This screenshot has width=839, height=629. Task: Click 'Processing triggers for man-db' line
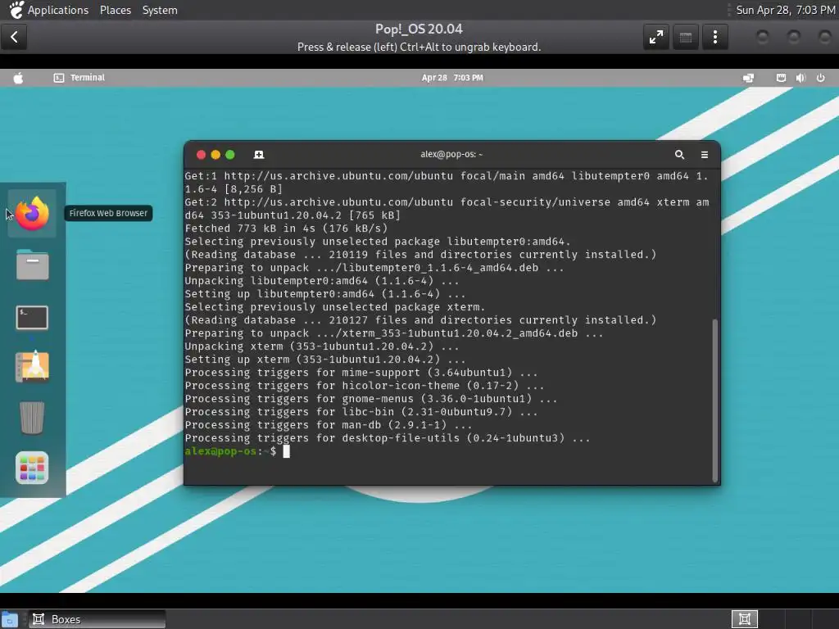329,425
